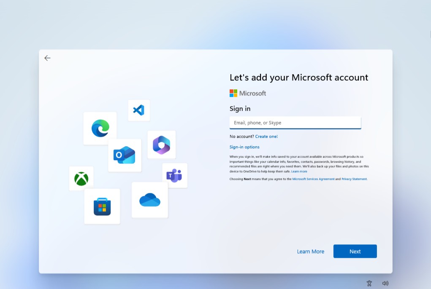Focus the Email, phone, or Skype field
The image size is (431, 289).
point(295,123)
